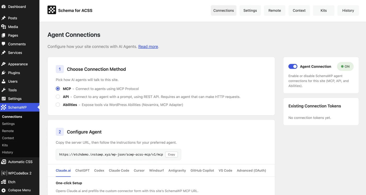This screenshot has width=366, height=195.
Task: Follow the Read more link
Action: (x=148, y=47)
